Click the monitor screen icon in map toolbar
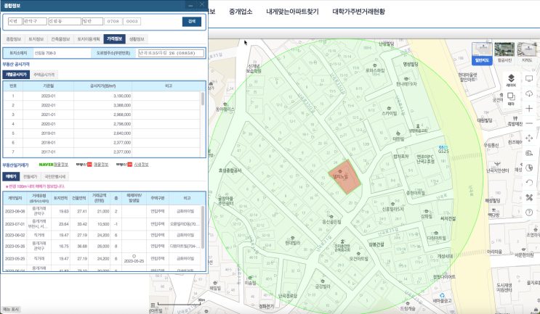The width and height of the screenshot is (540, 314). pyautogui.click(x=529, y=79)
